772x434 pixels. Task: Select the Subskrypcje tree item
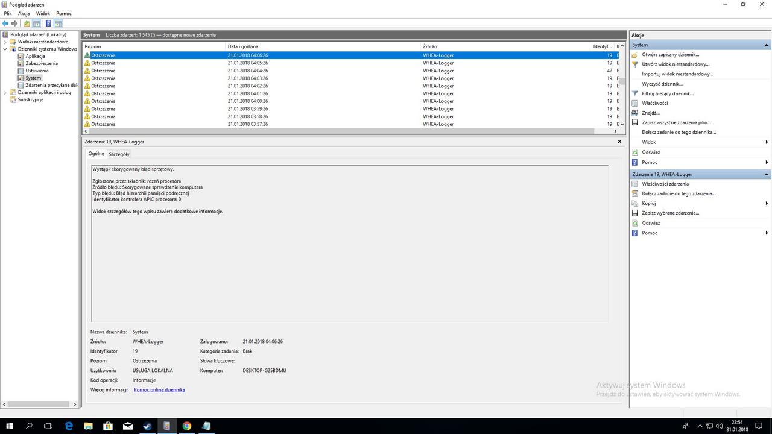pos(30,99)
